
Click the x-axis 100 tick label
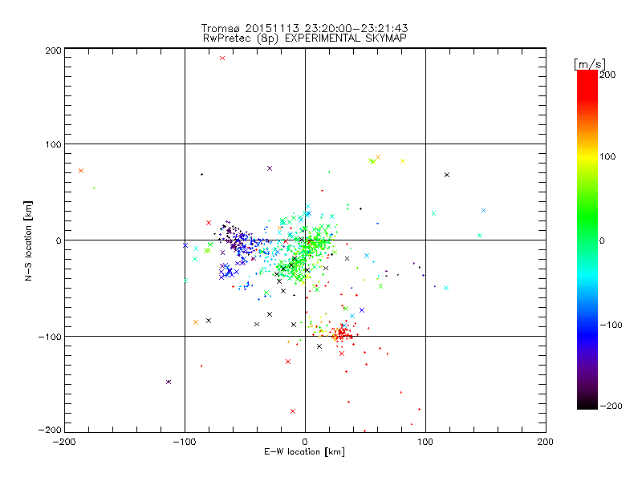tap(425, 442)
